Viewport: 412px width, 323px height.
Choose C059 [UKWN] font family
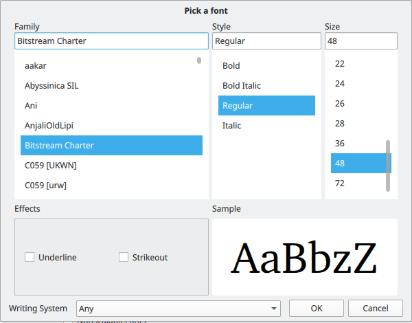click(51, 166)
